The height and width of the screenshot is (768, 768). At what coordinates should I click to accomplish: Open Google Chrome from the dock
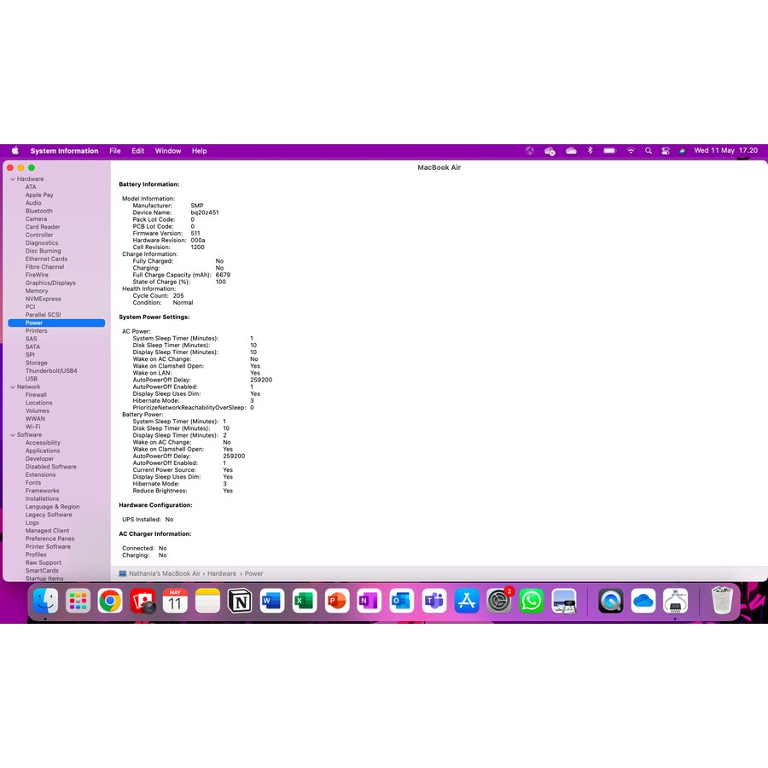click(x=110, y=602)
